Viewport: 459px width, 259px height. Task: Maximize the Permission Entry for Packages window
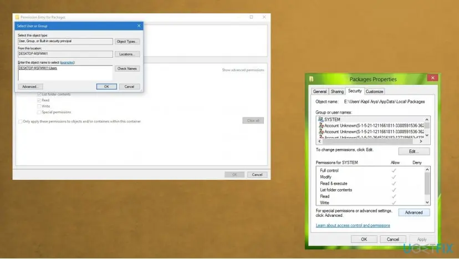[x=251, y=17]
